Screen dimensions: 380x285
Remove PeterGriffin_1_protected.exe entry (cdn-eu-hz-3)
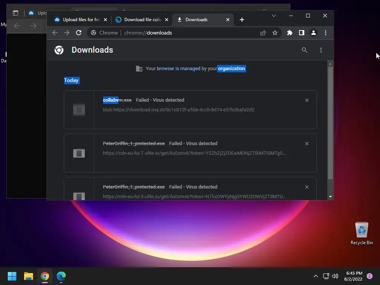click(x=307, y=187)
